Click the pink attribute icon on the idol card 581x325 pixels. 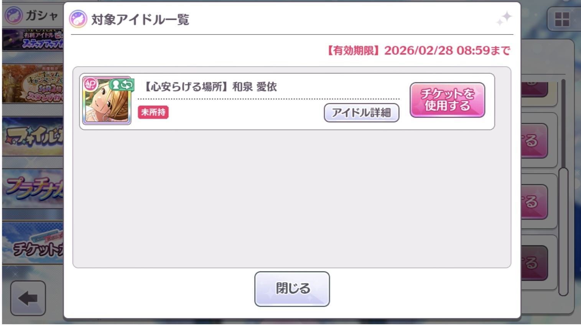[91, 84]
